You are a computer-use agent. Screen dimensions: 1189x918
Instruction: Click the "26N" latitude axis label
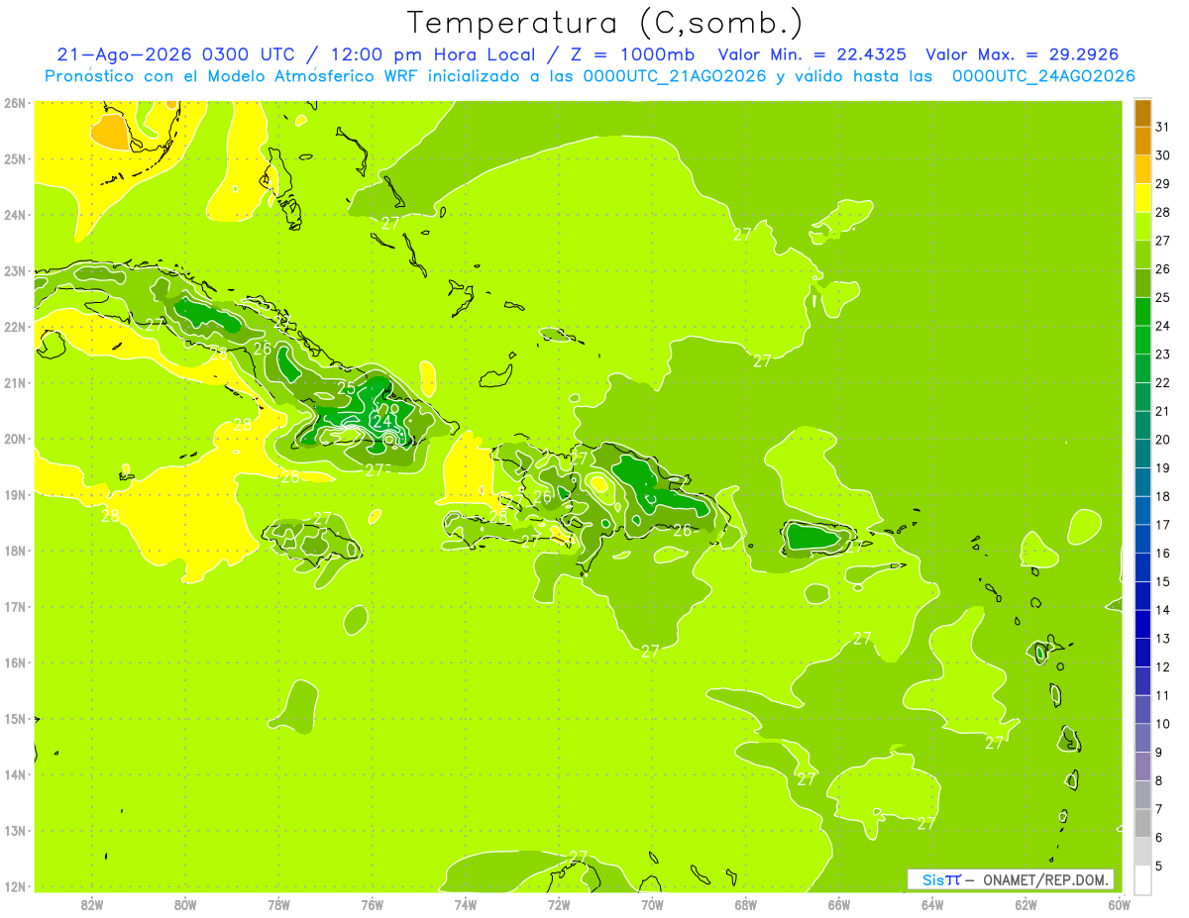14,103
